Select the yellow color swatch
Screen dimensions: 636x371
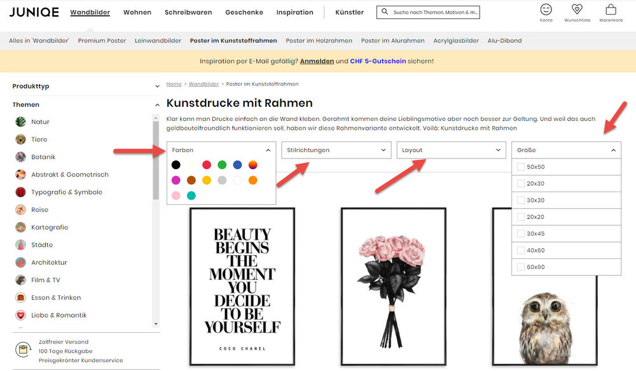coord(207,180)
